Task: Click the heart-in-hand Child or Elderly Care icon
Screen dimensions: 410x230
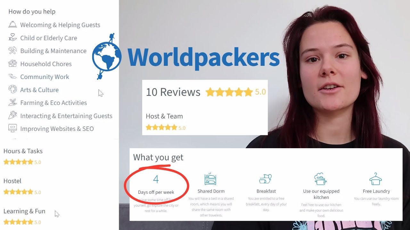Action: tap(12, 38)
